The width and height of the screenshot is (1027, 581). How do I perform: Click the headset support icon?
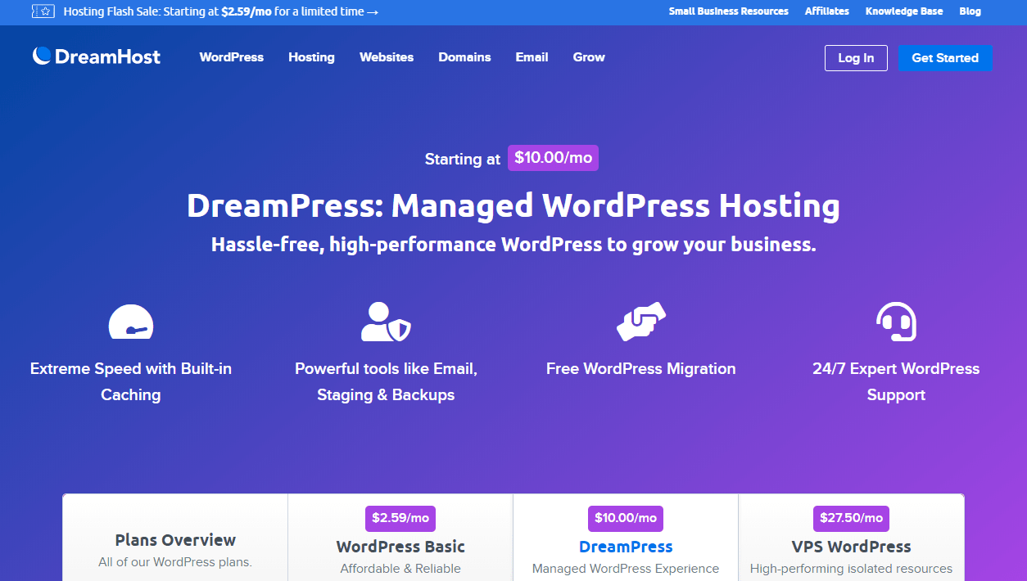click(x=896, y=322)
